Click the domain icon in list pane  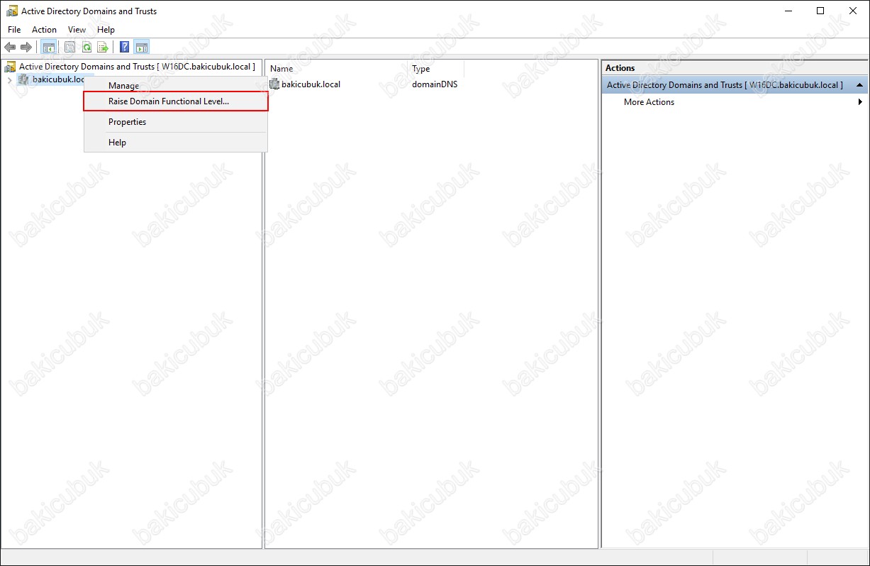274,84
